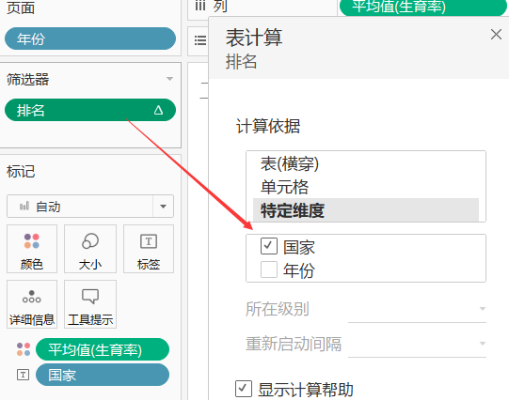Open the 详细信息 detail marks card
The image size is (509, 400).
tap(32, 304)
